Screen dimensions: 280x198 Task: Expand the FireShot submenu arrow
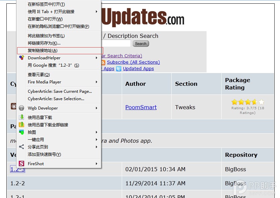click(x=97, y=164)
